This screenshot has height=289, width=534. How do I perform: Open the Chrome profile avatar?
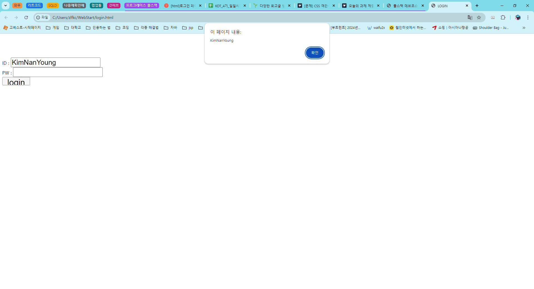point(518,18)
